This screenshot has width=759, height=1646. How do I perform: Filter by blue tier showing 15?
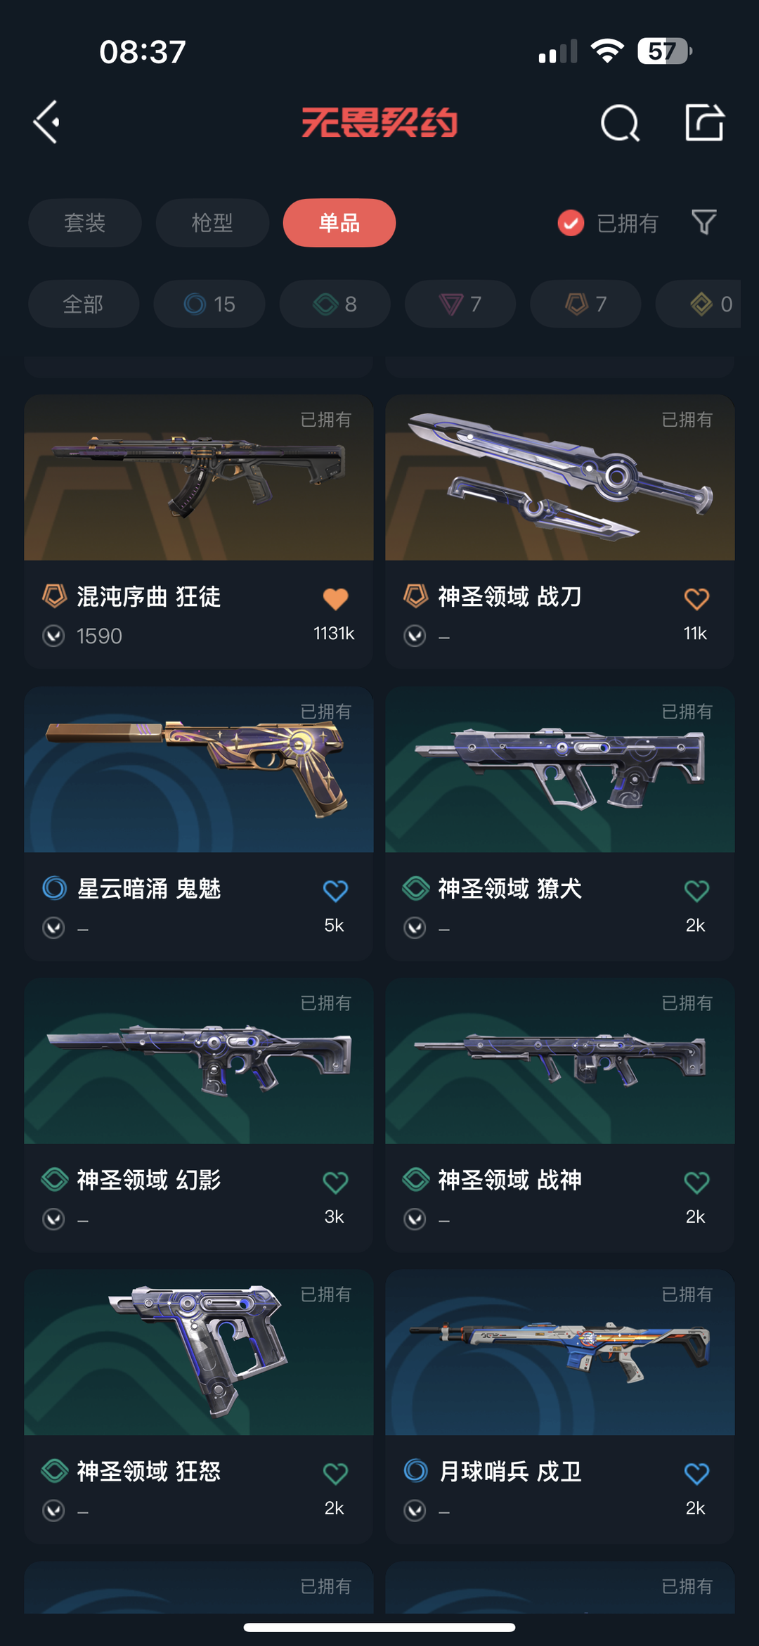click(209, 304)
